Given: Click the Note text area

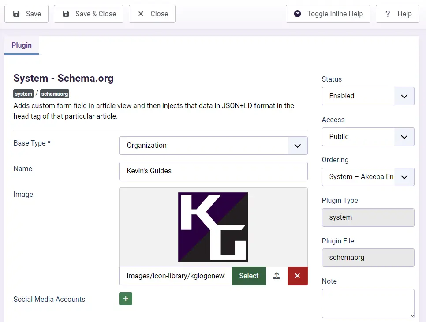Looking at the screenshot, I should pyautogui.click(x=368, y=303).
